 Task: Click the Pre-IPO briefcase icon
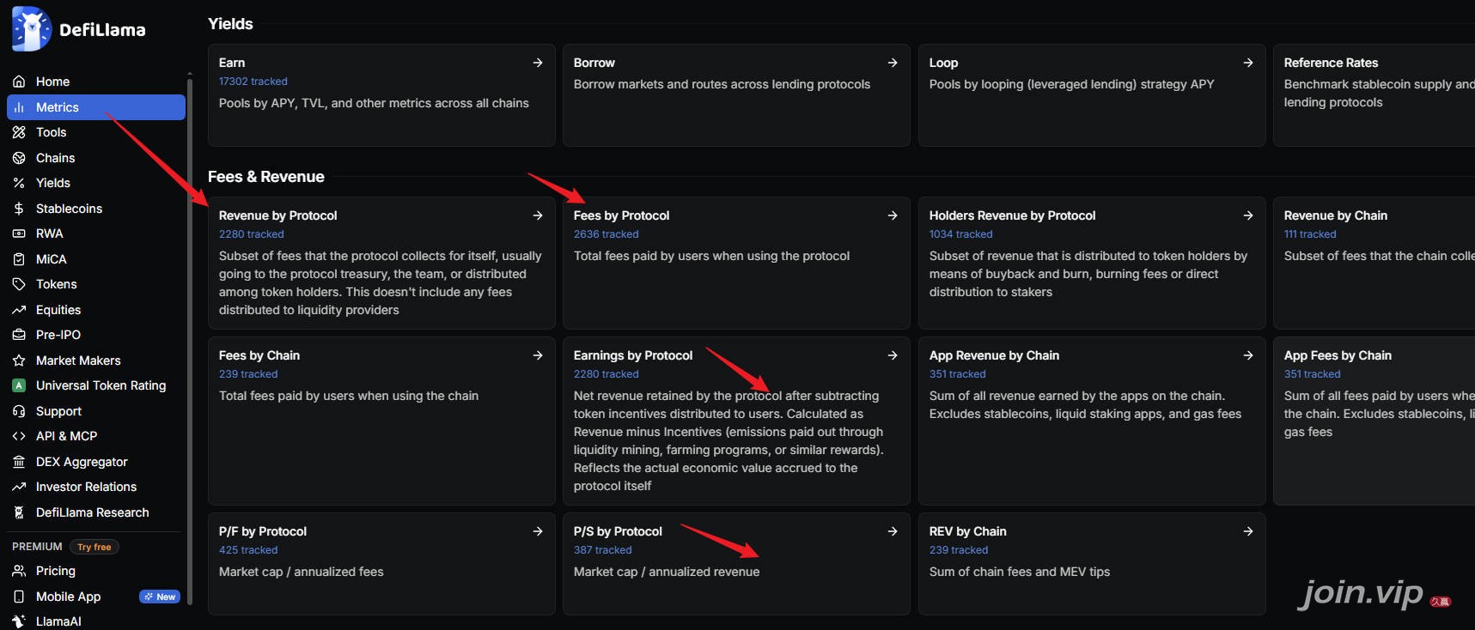pyautogui.click(x=19, y=335)
